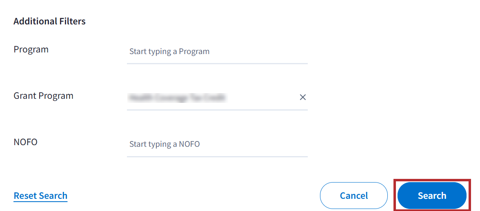Select the "Start typing a NOFO" placeholder
480x211 pixels.
164,144
